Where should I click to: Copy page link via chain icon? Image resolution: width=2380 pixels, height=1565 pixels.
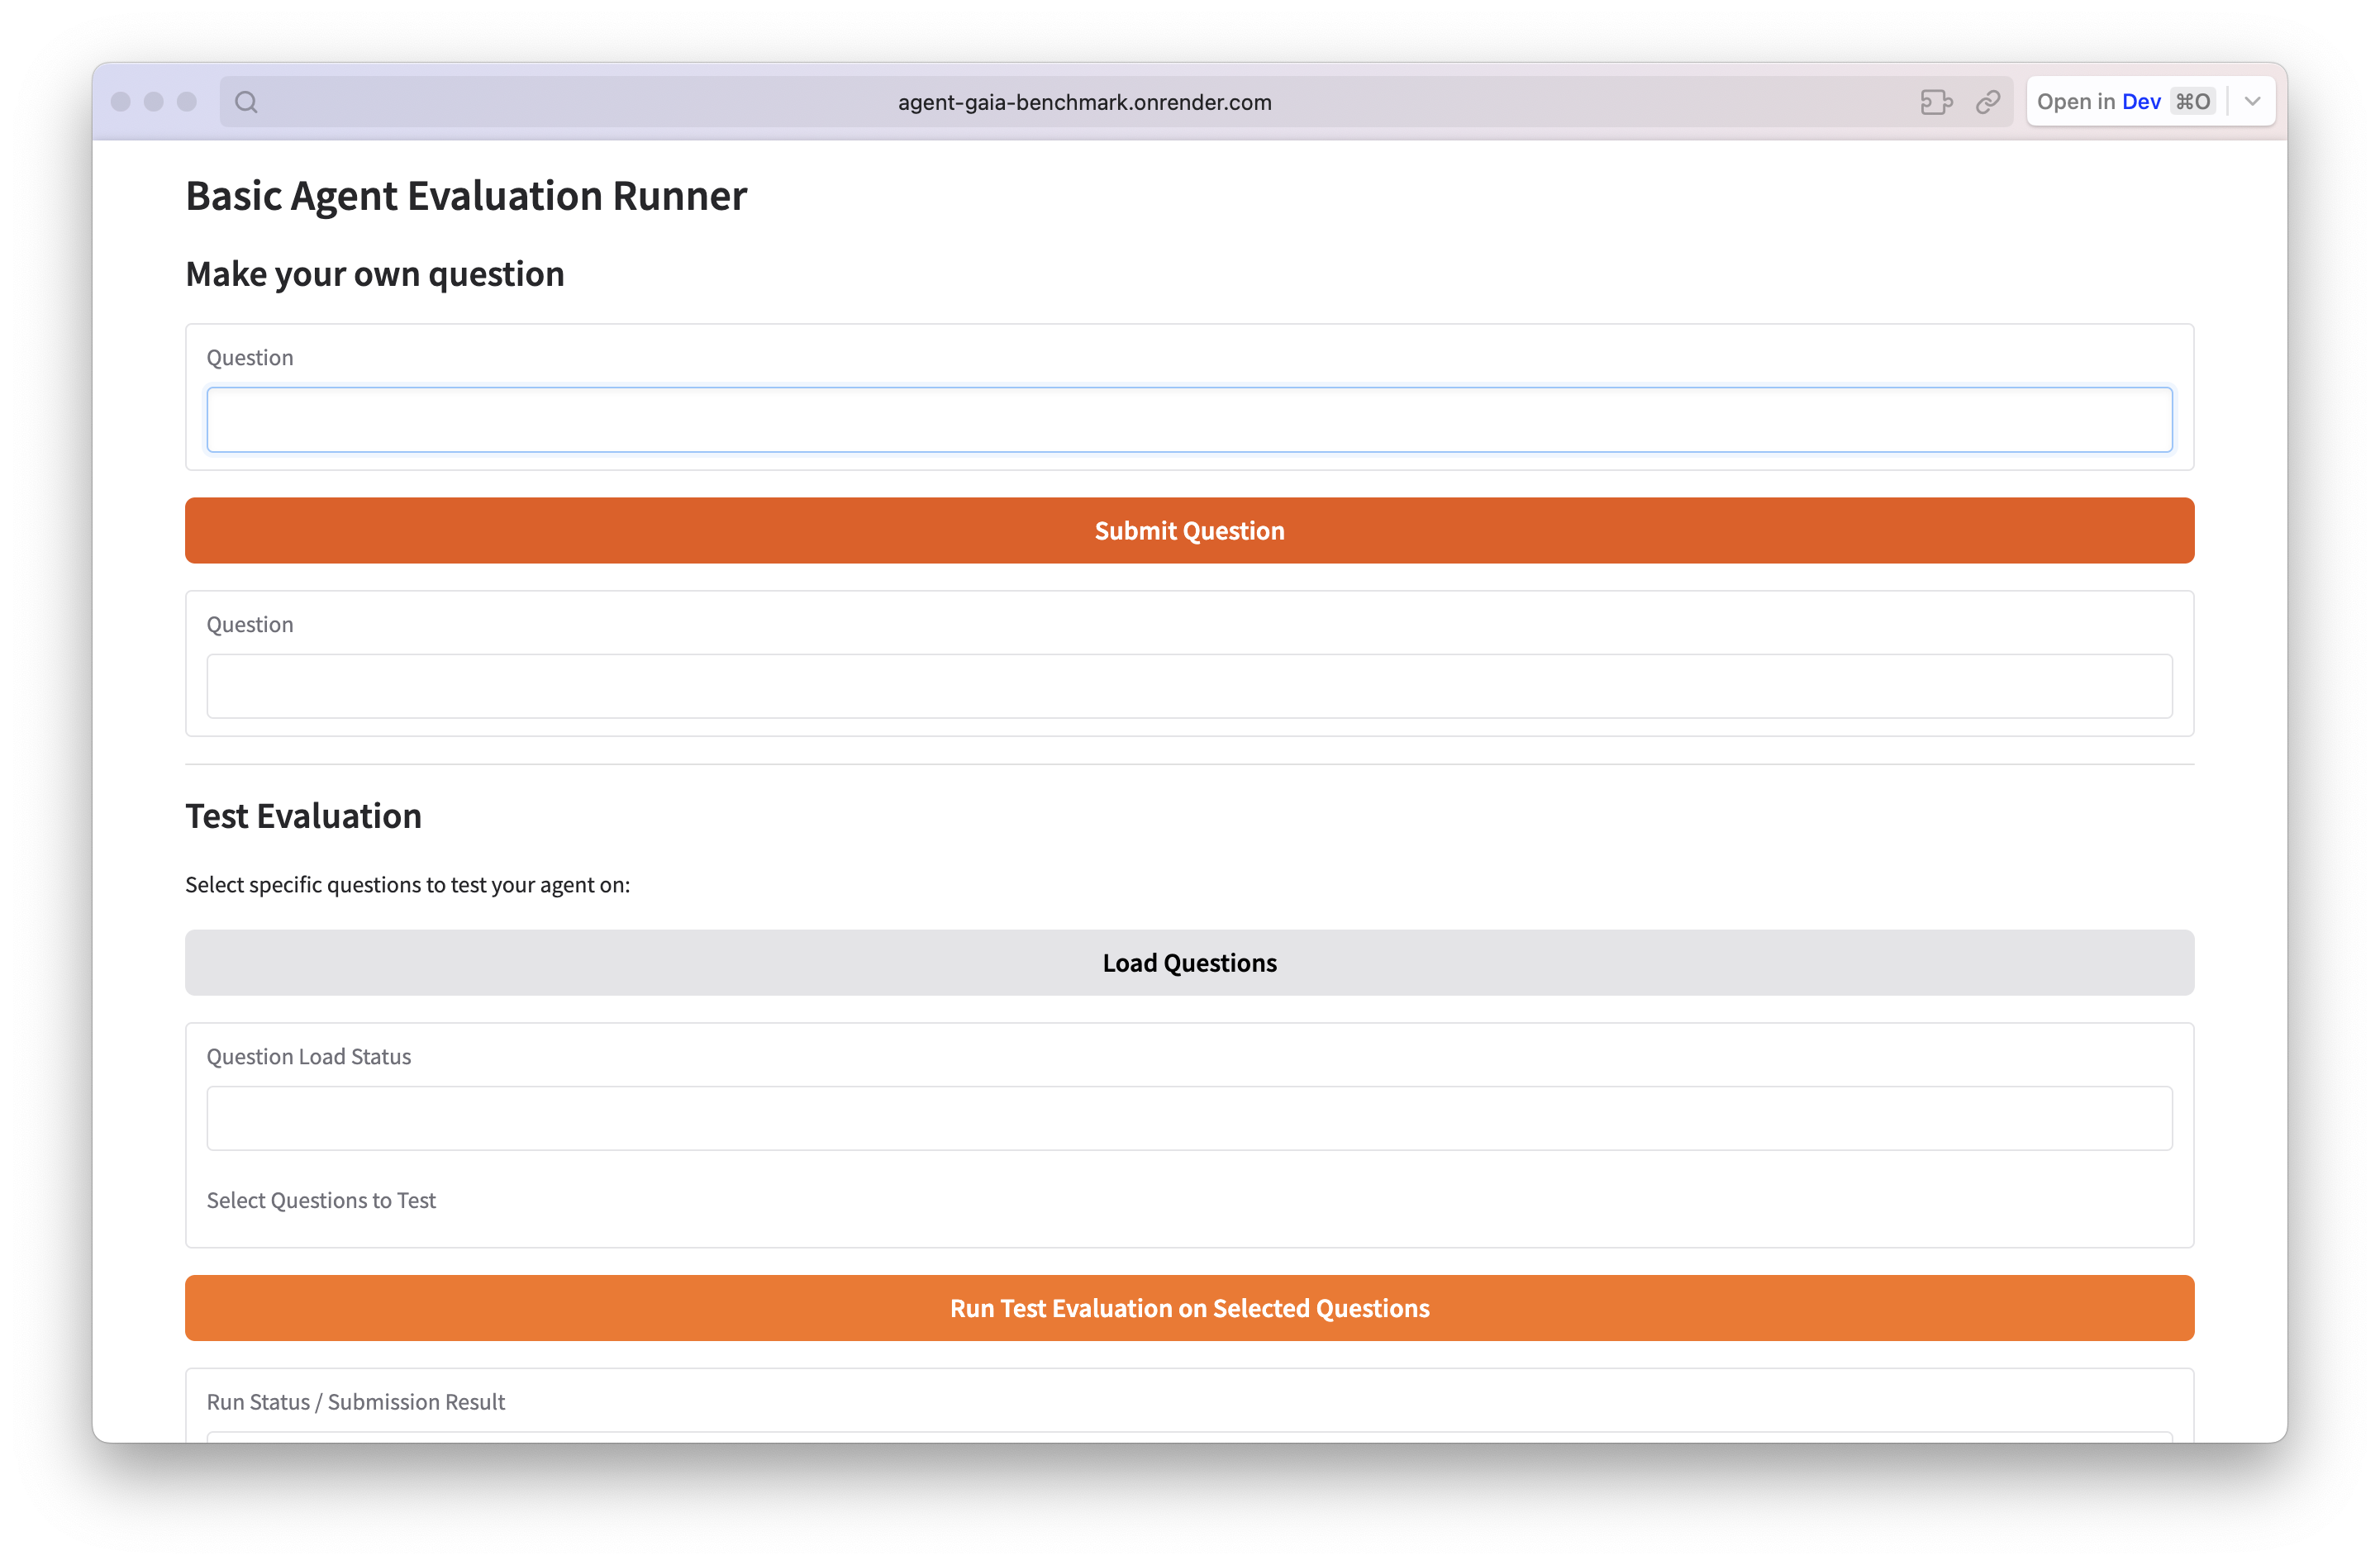(x=1988, y=102)
